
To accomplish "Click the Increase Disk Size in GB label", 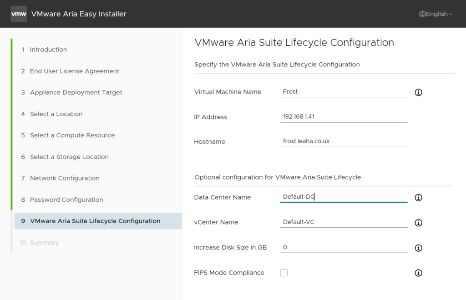I will pyautogui.click(x=230, y=247).
